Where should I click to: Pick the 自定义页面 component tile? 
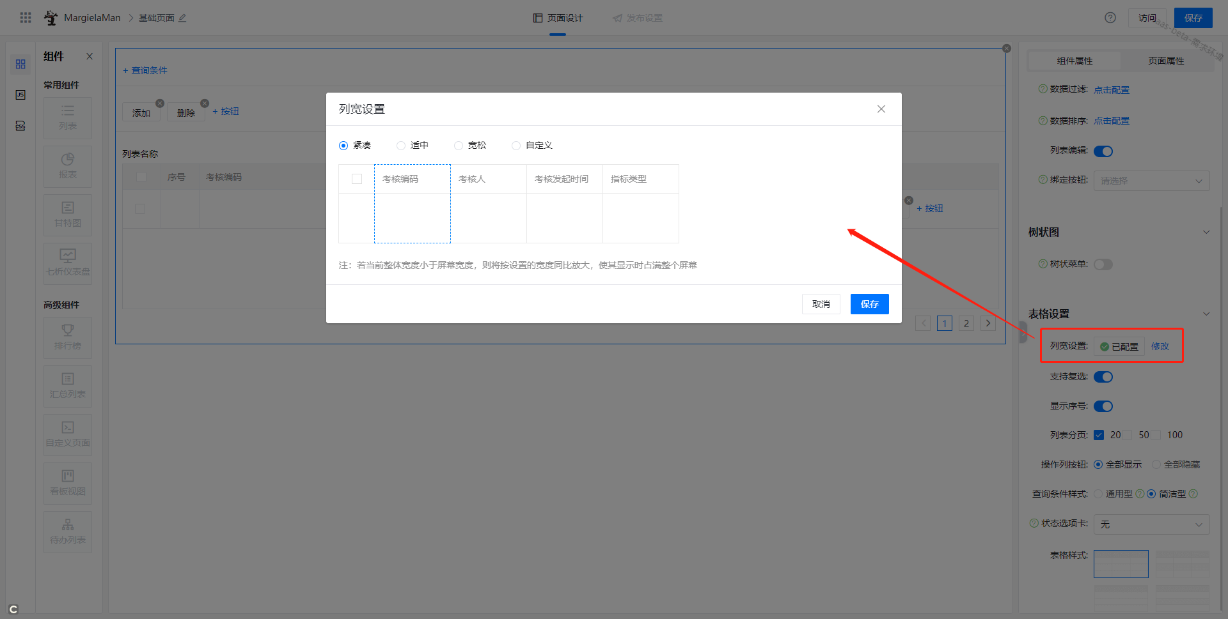[x=68, y=434]
